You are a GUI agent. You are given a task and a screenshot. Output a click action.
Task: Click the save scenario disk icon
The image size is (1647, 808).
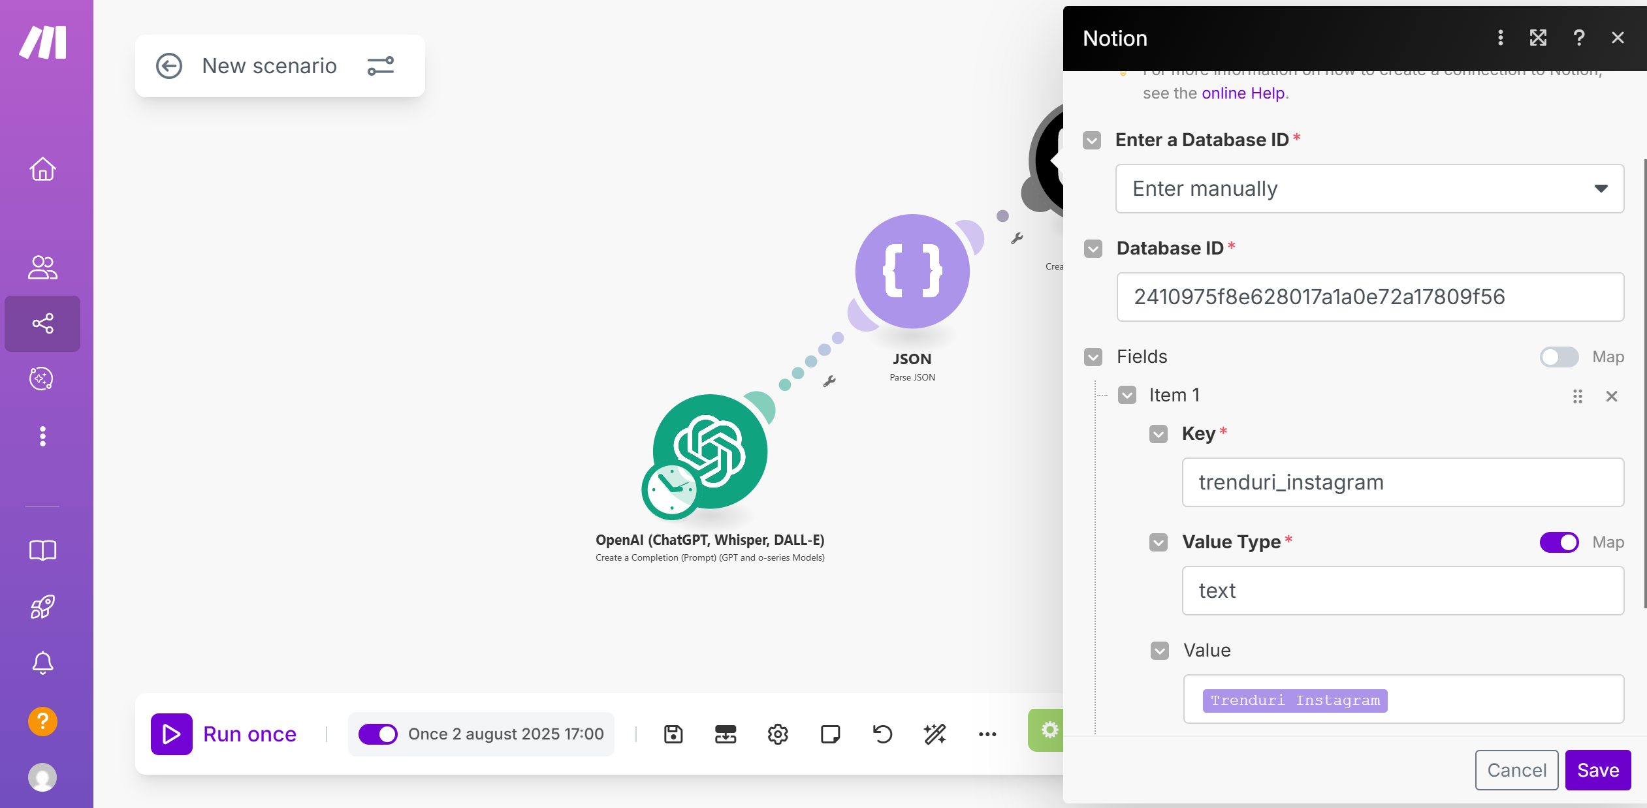pyautogui.click(x=673, y=734)
